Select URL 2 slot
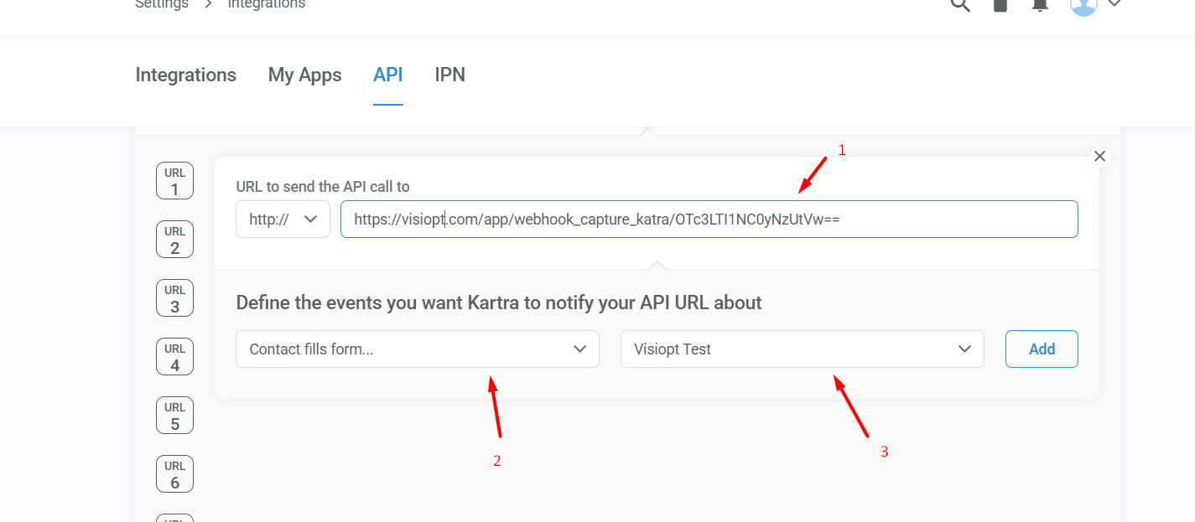This screenshot has width=1195, height=522. pos(174,240)
